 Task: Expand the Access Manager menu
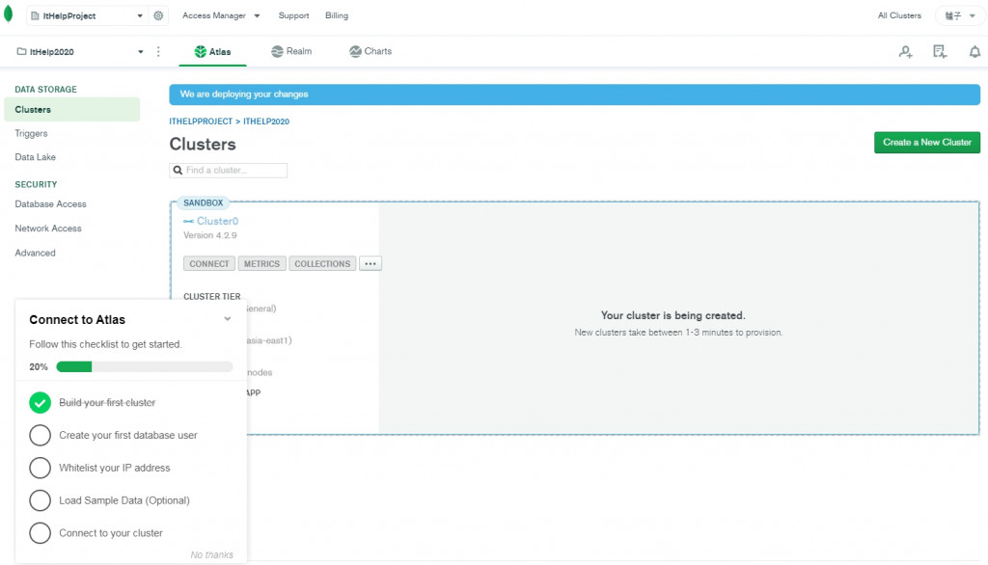point(221,15)
